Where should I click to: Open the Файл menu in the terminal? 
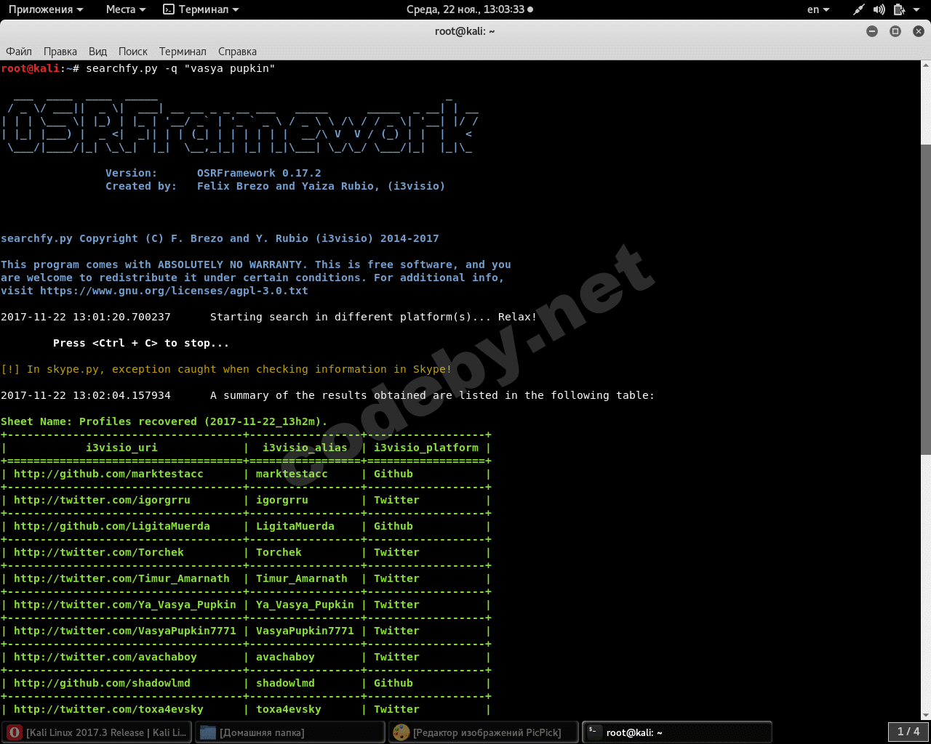[x=18, y=51]
